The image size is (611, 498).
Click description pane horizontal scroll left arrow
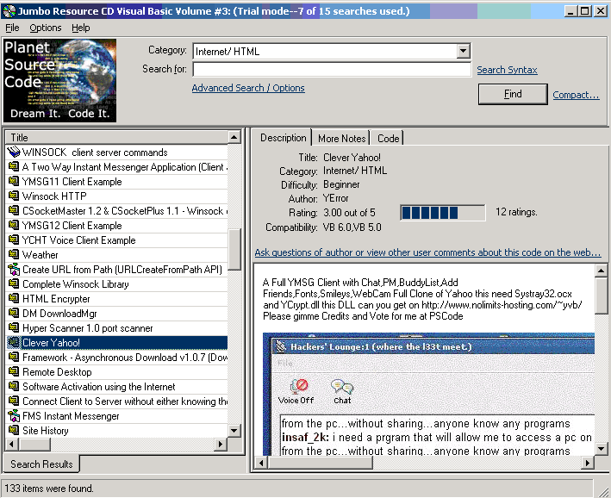(261, 463)
